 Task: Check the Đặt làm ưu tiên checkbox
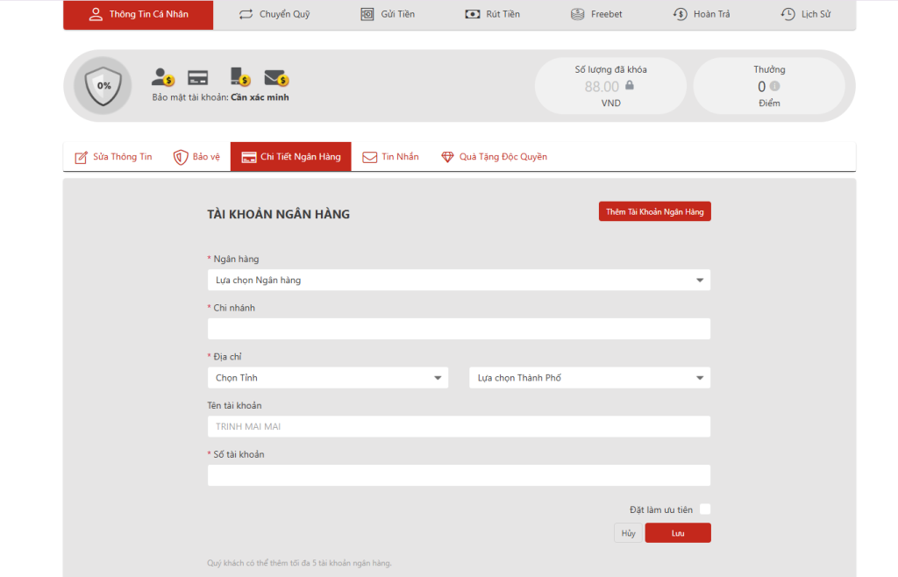705,509
